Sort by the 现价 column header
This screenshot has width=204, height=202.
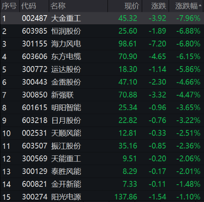[132, 6]
